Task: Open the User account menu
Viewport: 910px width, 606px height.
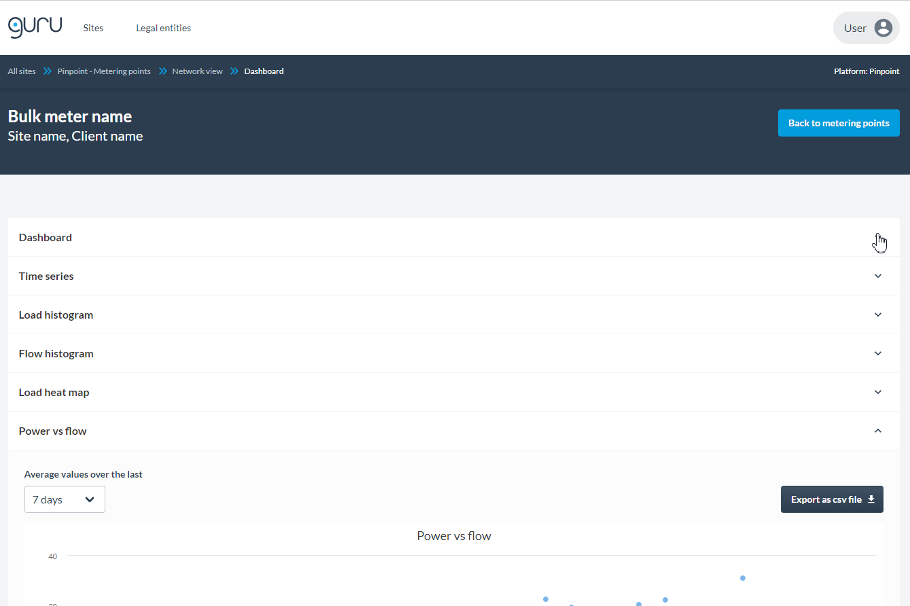Action: (x=867, y=28)
